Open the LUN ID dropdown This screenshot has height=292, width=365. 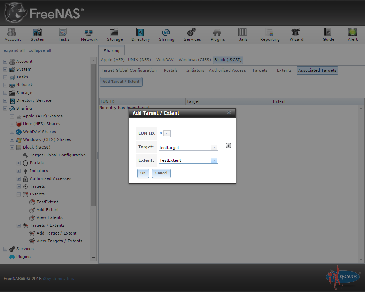point(167,133)
